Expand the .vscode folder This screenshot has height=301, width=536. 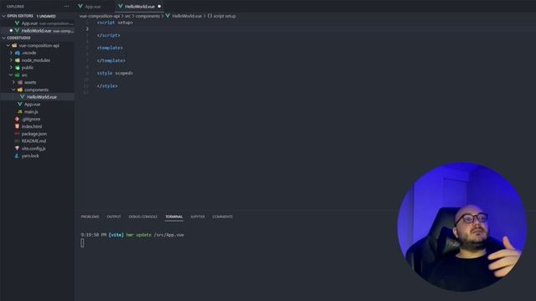pyautogui.click(x=11, y=53)
